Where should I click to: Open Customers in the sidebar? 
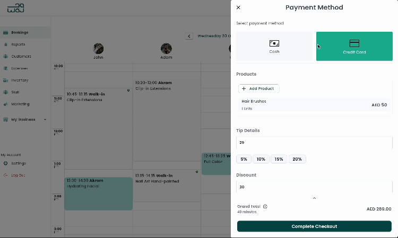click(25, 56)
